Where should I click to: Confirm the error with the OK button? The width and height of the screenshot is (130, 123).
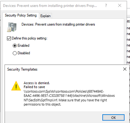113,118
